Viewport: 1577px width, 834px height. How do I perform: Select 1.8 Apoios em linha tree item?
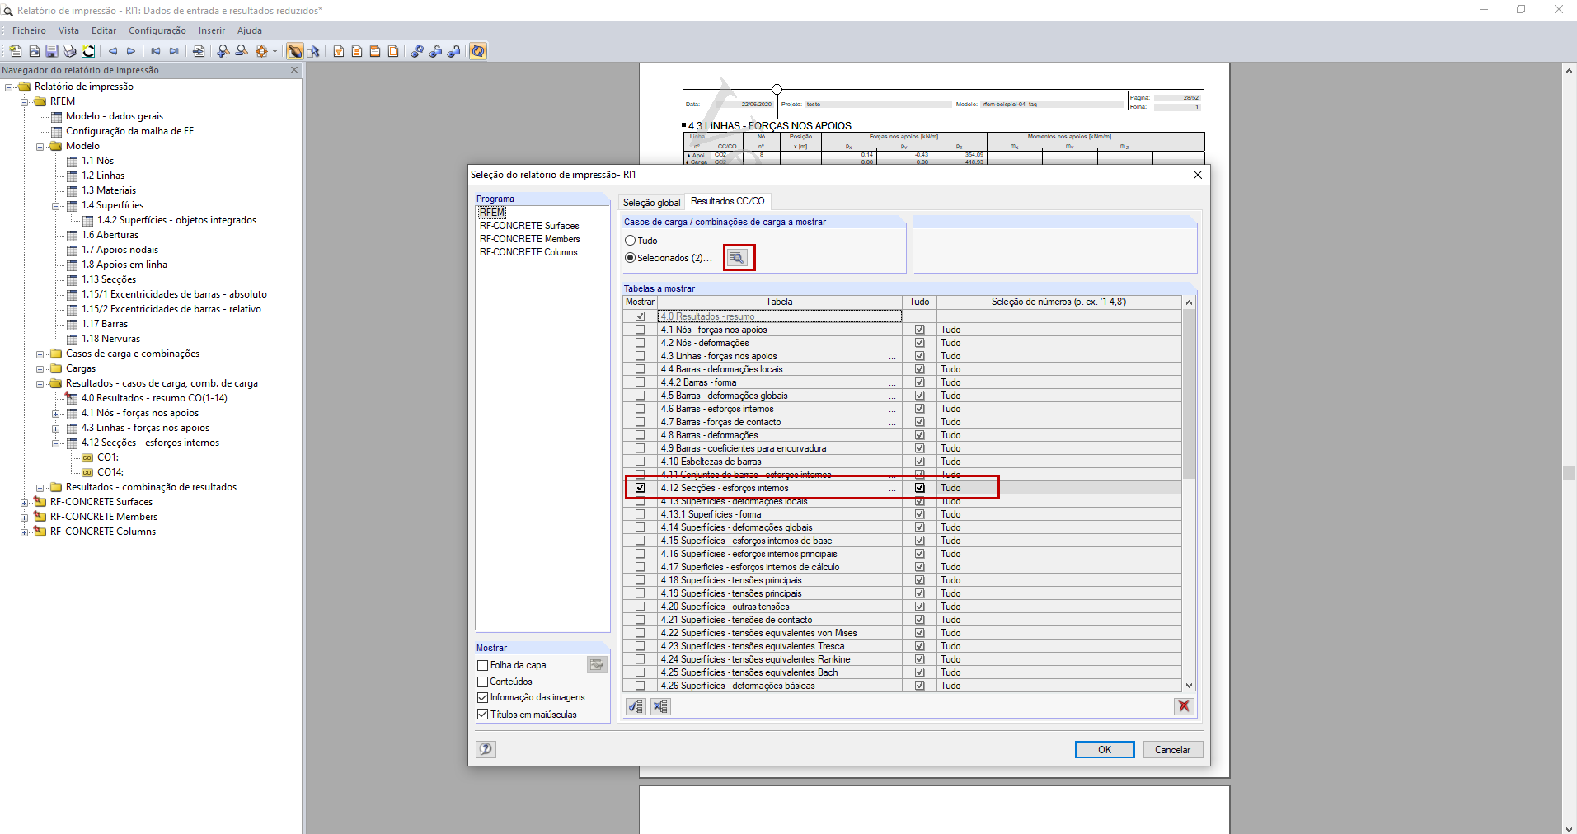tap(124, 265)
